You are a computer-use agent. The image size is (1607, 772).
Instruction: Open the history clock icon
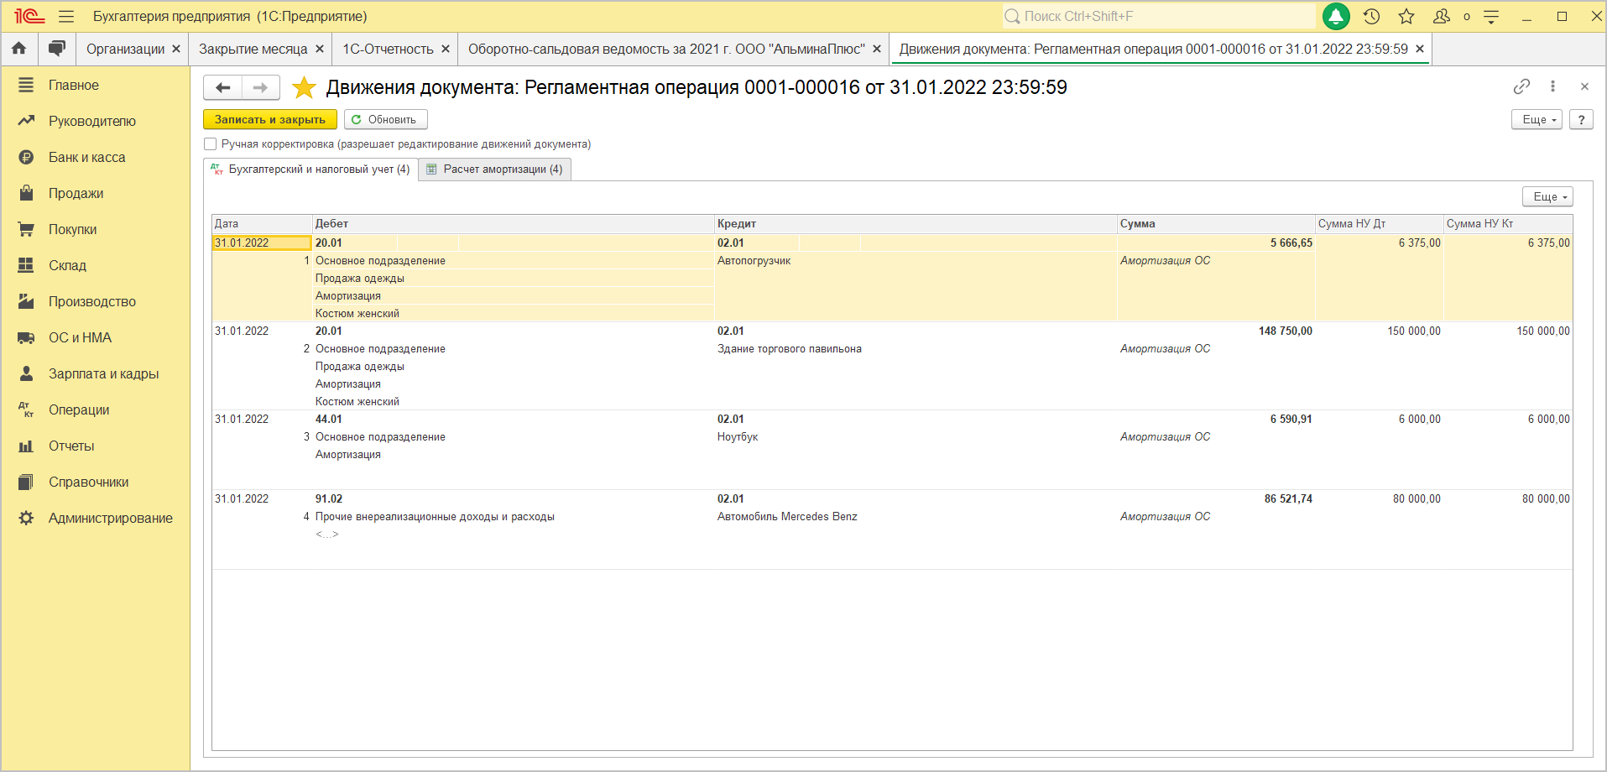point(1372,17)
